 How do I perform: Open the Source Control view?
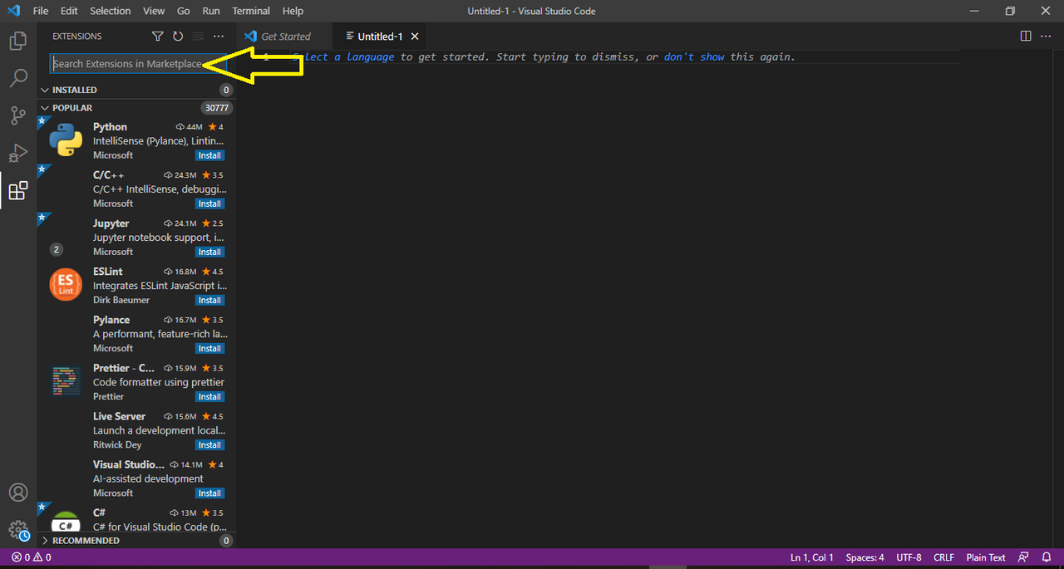tap(18, 116)
